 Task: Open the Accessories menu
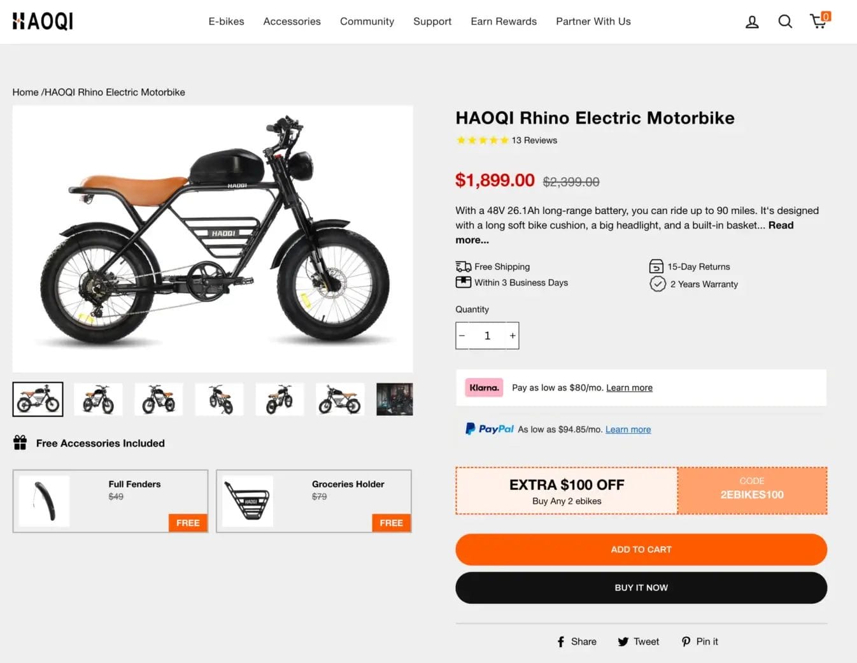pyautogui.click(x=292, y=22)
